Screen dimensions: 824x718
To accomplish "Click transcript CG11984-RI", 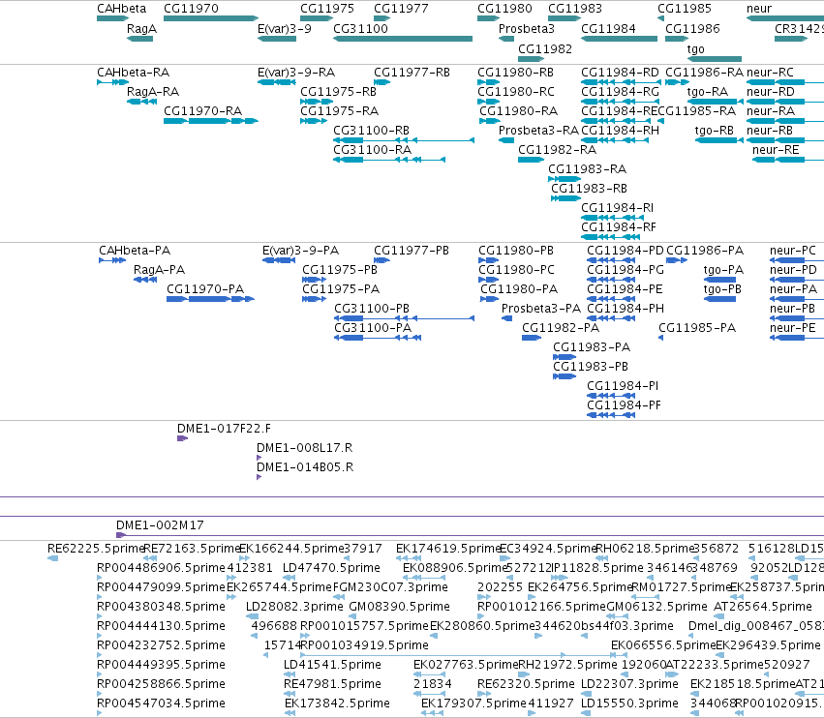I will coord(612,218).
